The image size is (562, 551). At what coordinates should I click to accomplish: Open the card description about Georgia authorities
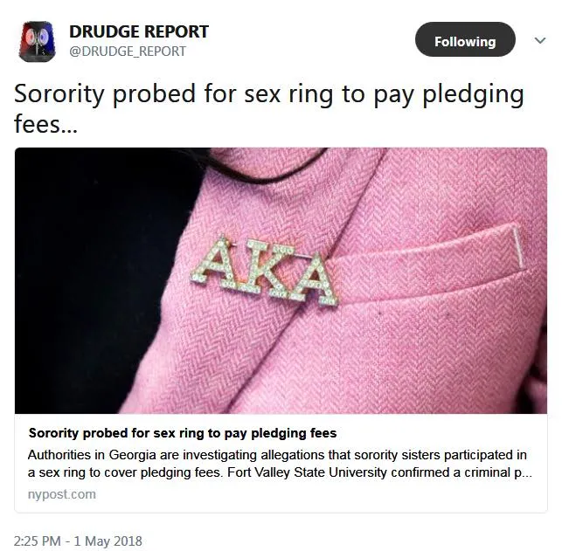click(x=280, y=464)
